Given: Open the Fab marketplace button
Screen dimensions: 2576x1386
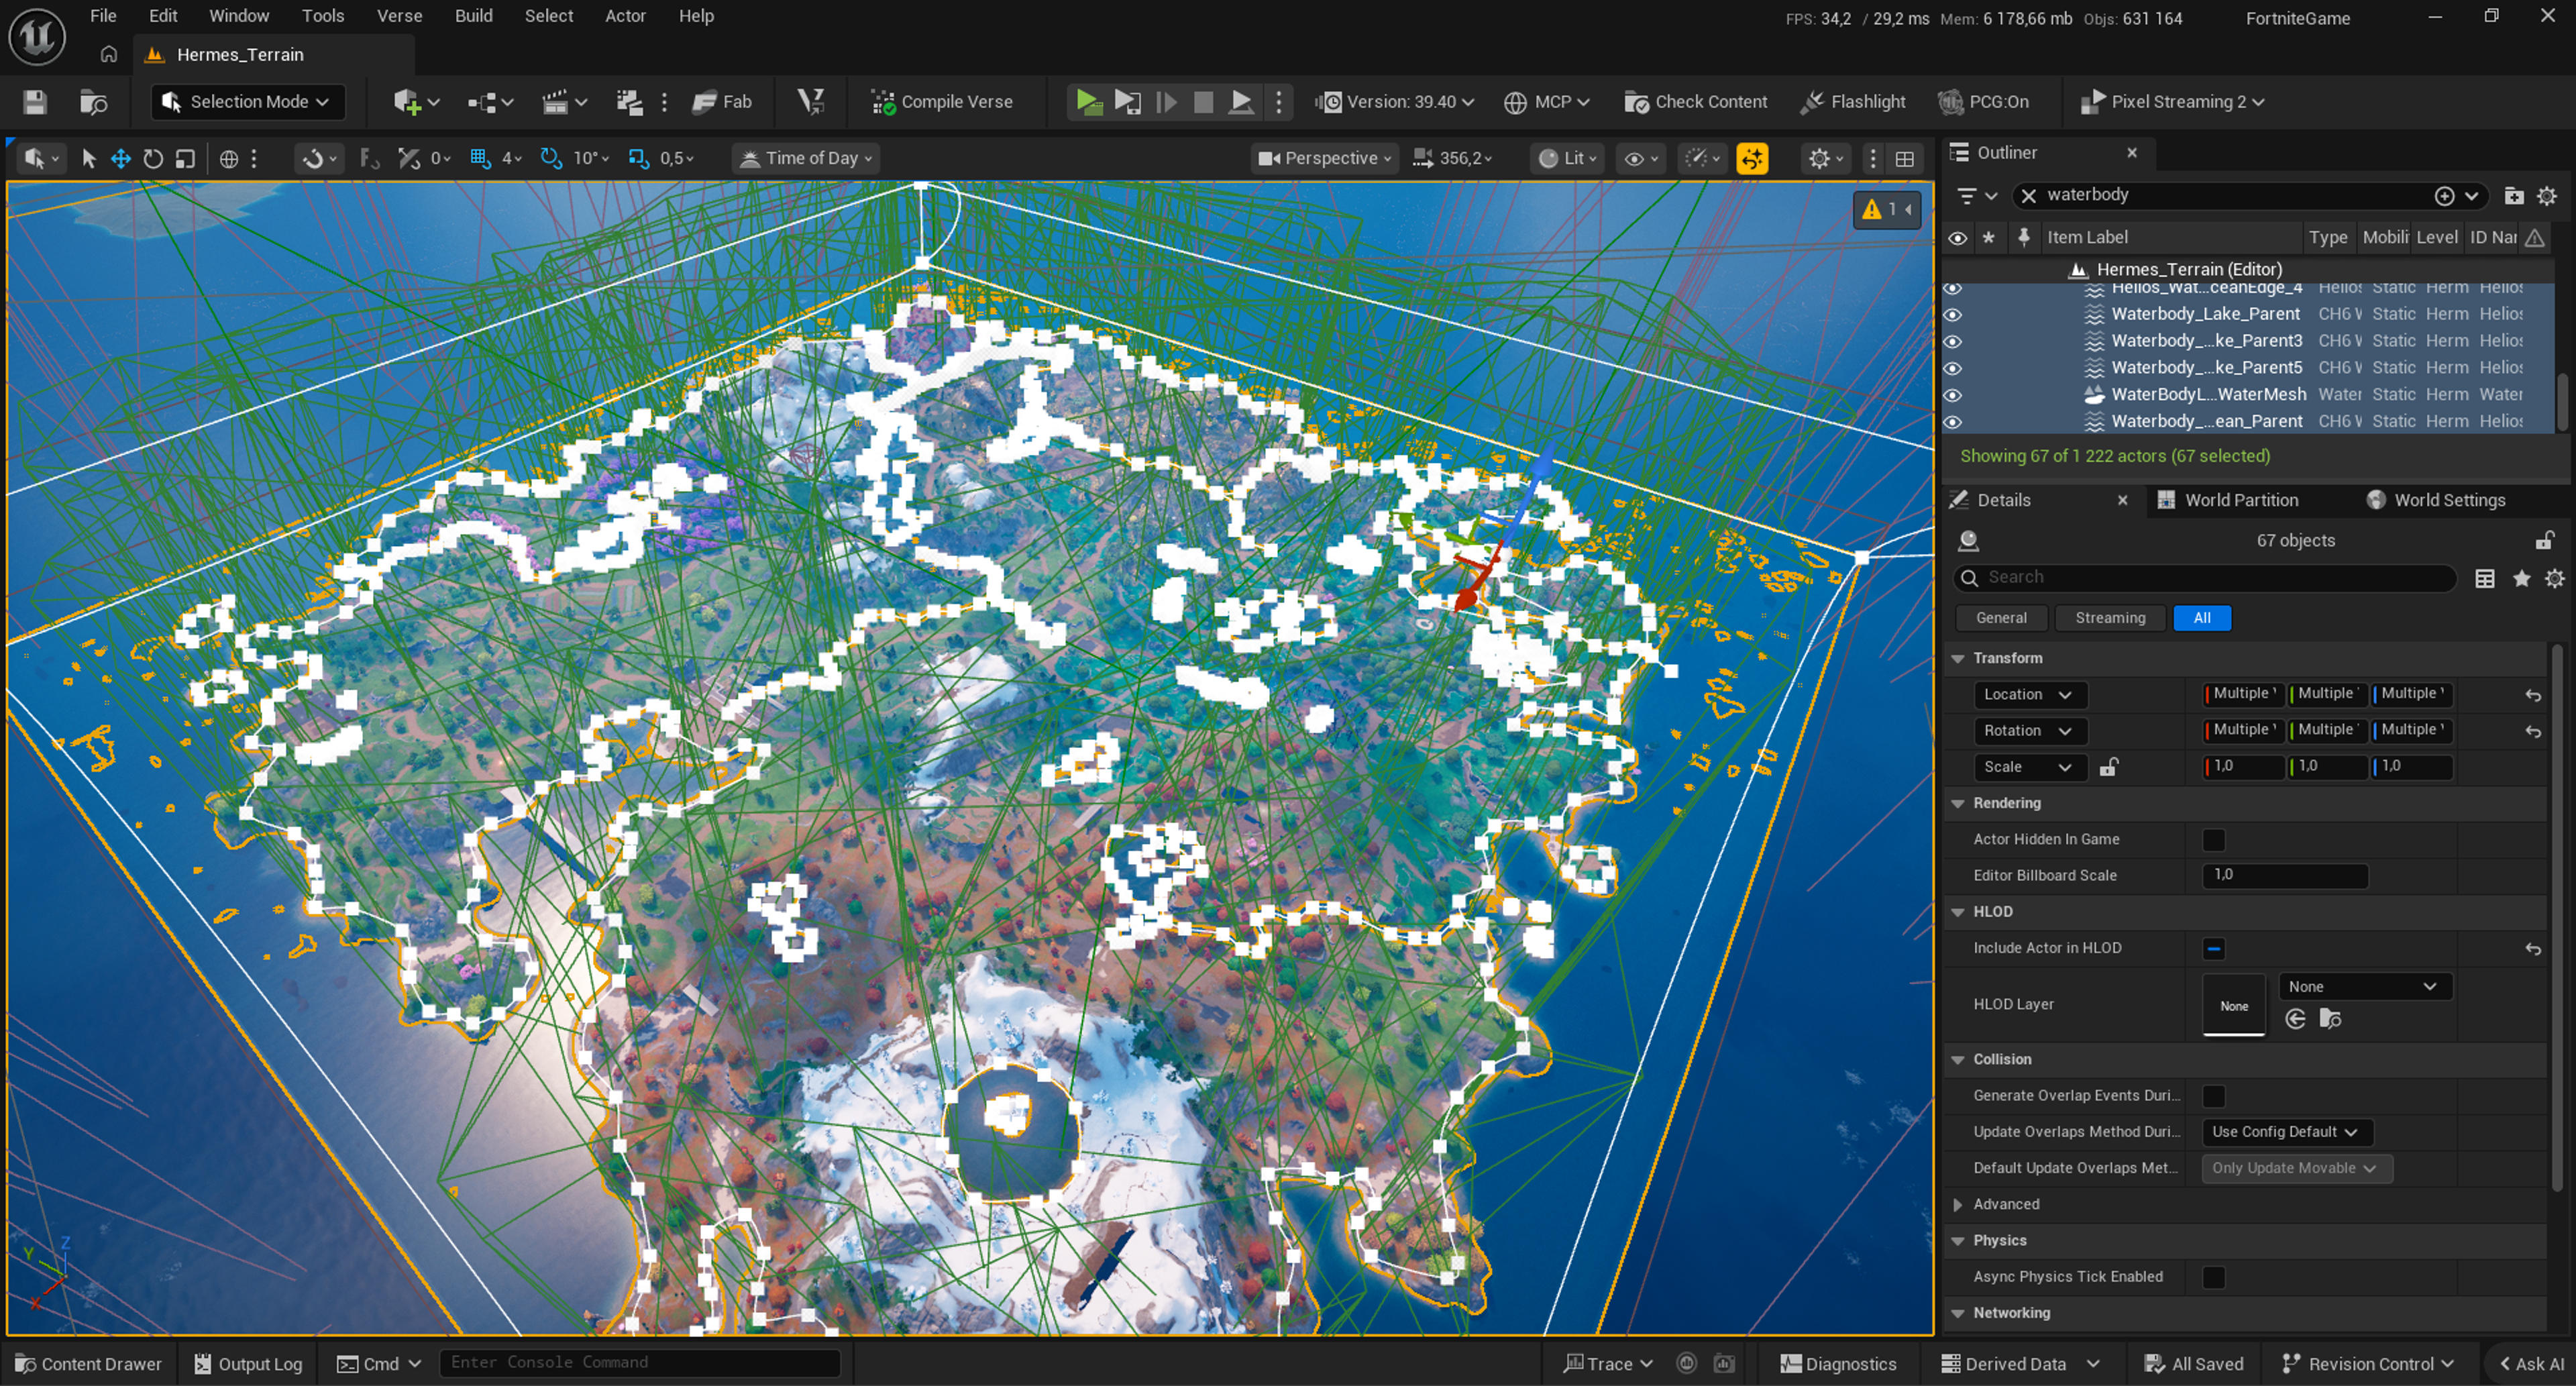Looking at the screenshot, I should point(722,102).
